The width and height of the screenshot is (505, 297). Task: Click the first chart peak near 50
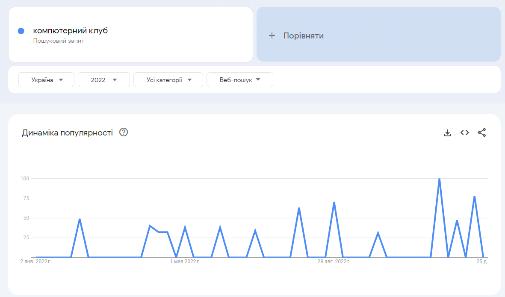click(x=80, y=219)
